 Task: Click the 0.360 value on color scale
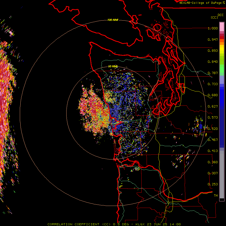(213, 162)
